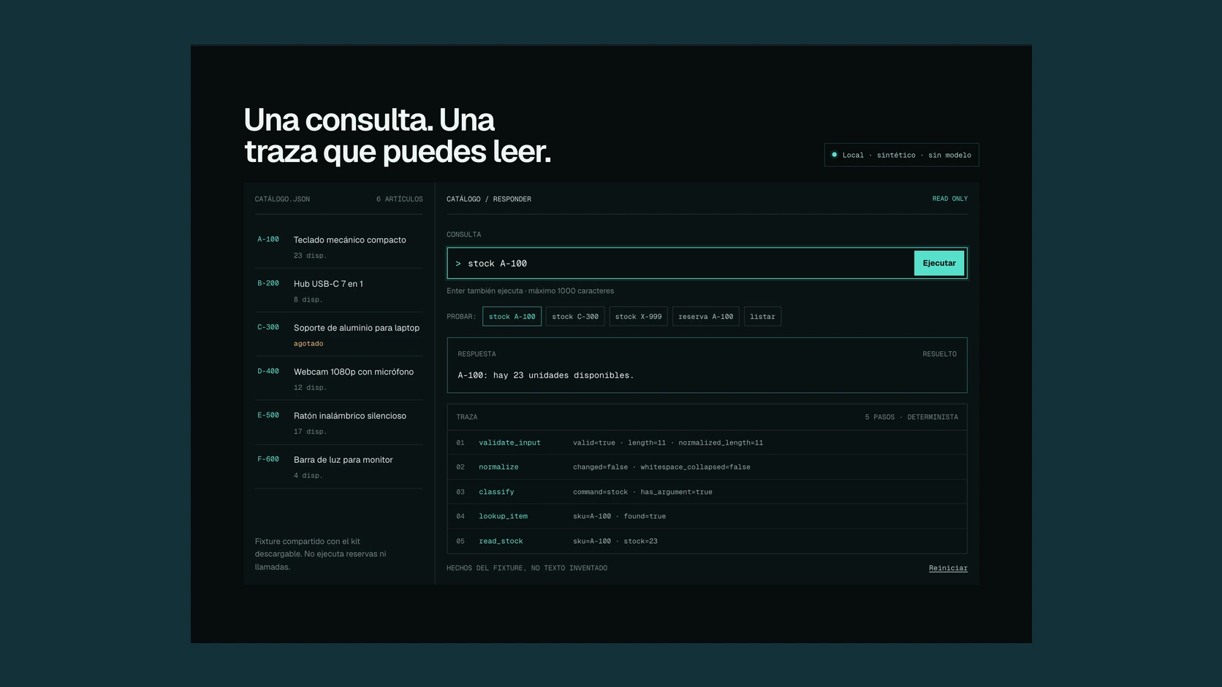Select catalog row Hub USB-C 7 en 1
The width and height of the screenshot is (1222, 687).
(338, 291)
